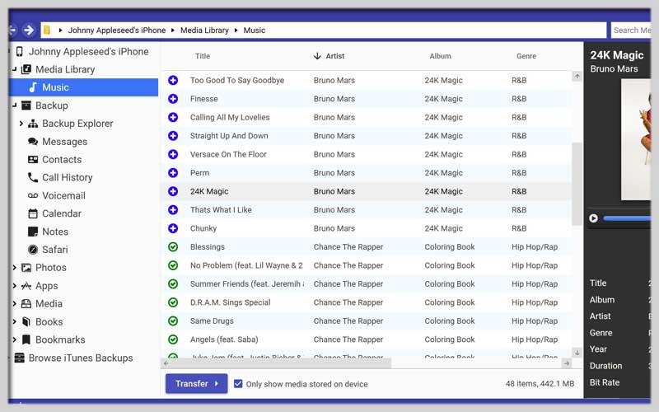659x412 pixels.
Task: Play the 24K Magic track preview
Action: tap(593, 218)
